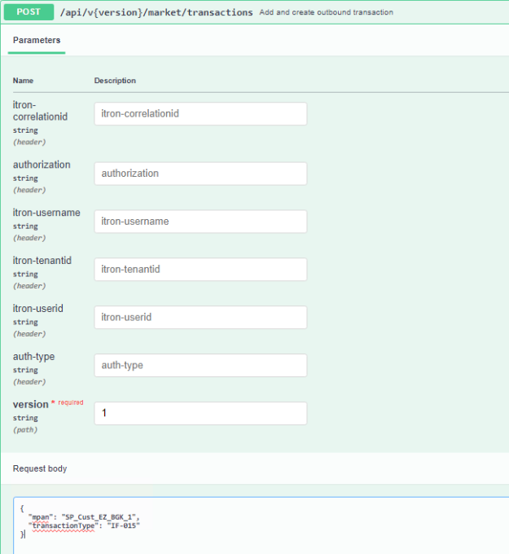Click the "itron-userid" parameter name

[x=38, y=309]
